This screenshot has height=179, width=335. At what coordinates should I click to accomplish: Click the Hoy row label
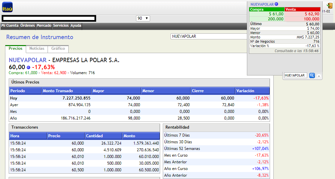pyautogui.click(x=13, y=98)
